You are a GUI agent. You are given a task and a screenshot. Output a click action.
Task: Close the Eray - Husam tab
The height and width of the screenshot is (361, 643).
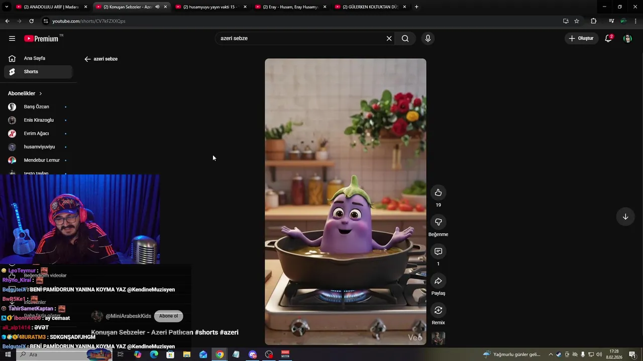pyautogui.click(x=325, y=7)
